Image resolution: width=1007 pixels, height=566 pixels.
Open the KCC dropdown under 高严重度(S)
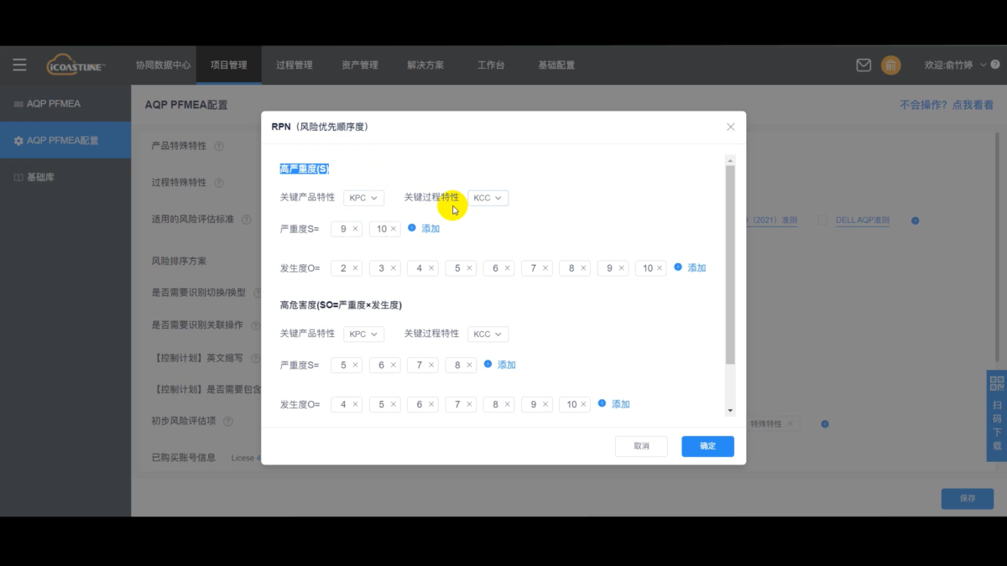click(488, 198)
